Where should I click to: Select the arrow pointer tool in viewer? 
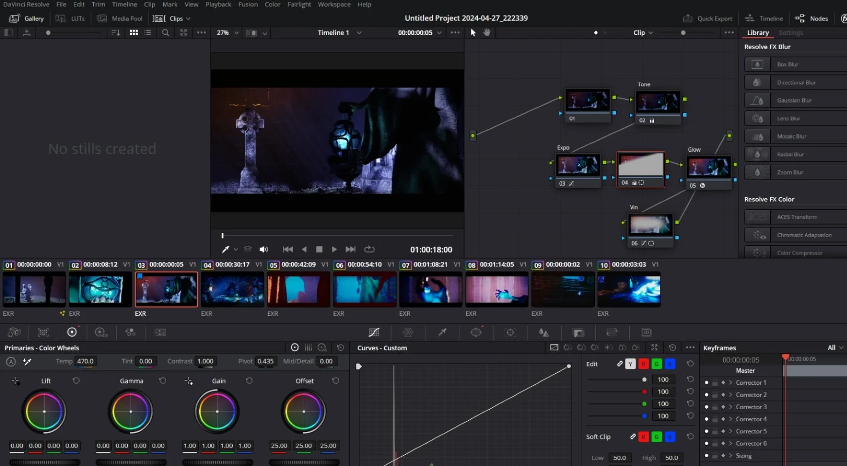click(x=473, y=33)
